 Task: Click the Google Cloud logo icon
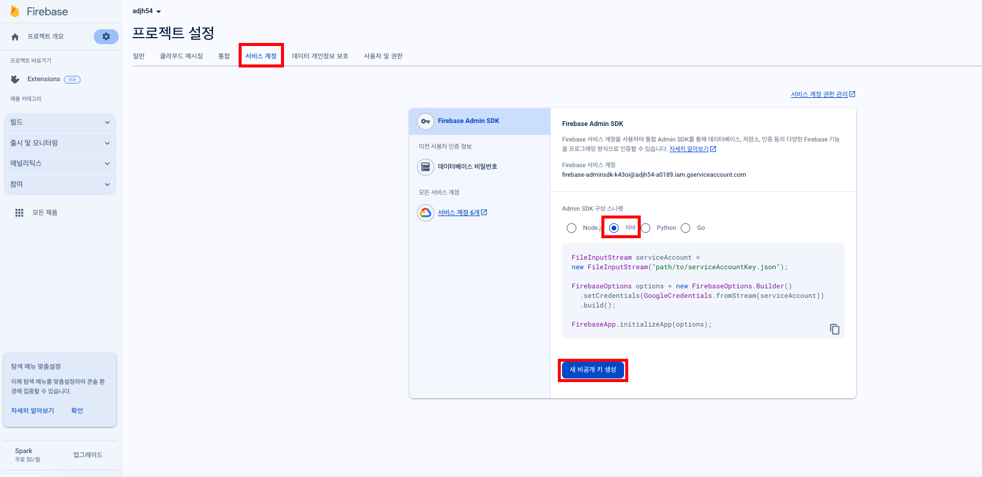pos(425,213)
